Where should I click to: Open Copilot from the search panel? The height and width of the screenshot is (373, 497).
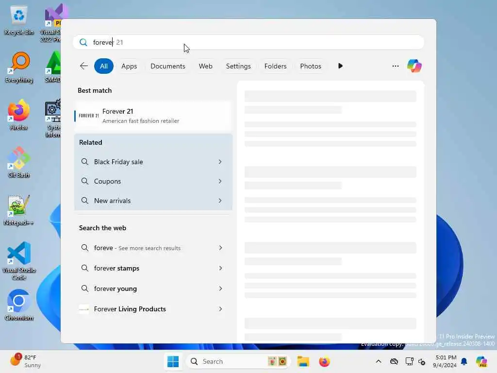tap(414, 66)
